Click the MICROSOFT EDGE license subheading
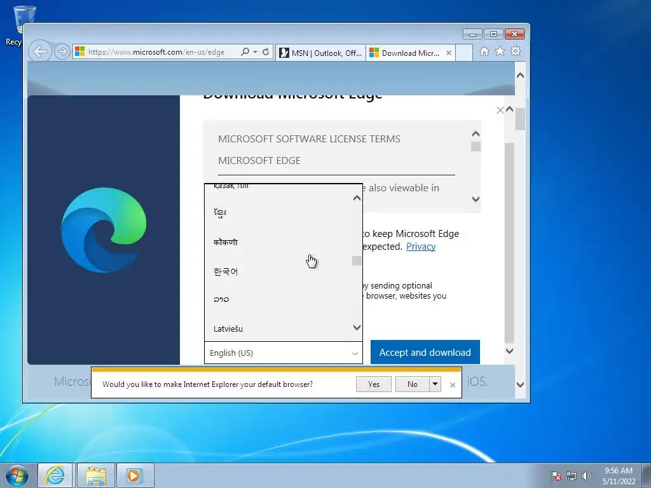Image resolution: width=651 pixels, height=488 pixels. pos(259,161)
